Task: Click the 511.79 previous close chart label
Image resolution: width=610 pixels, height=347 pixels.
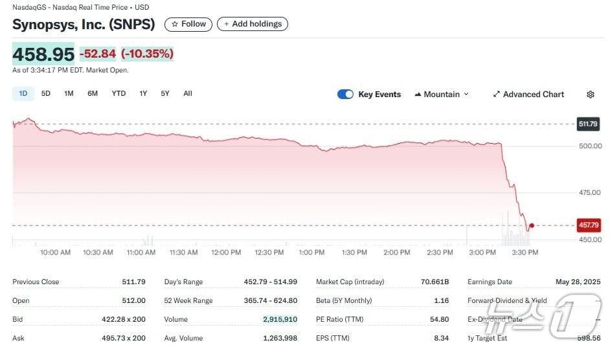Action: tap(588, 124)
